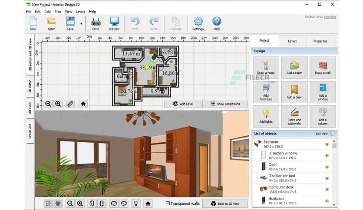
Task: Open the View menu
Action: point(68,12)
